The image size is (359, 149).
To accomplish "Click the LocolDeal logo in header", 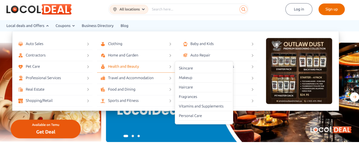I will [x=39, y=9].
